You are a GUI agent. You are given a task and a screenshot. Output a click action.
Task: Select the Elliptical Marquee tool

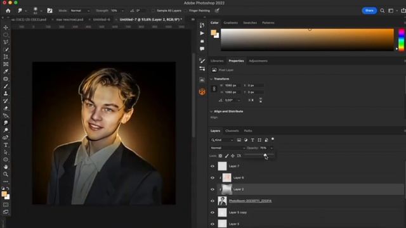tap(6, 35)
